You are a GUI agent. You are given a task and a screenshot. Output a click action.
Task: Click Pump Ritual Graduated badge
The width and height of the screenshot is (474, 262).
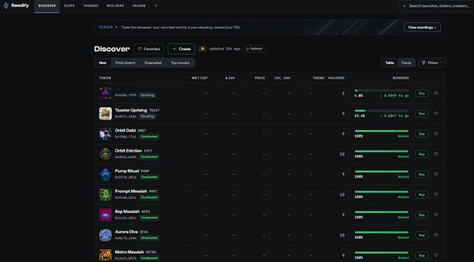149,177
